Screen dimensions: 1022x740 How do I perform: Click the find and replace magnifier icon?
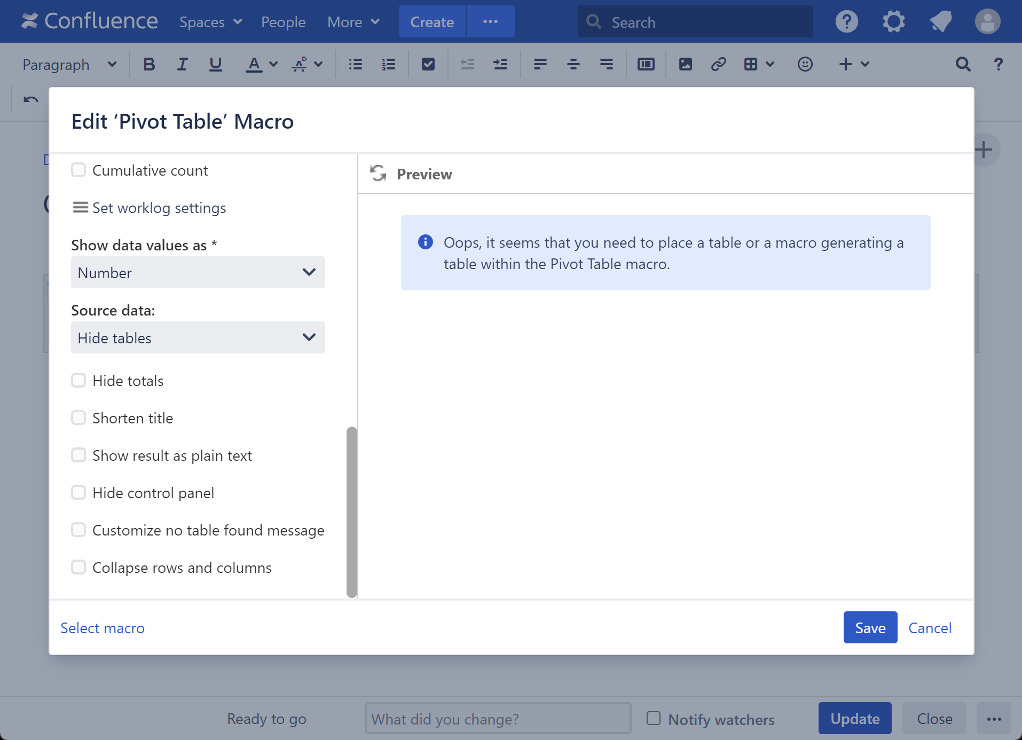(963, 65)
